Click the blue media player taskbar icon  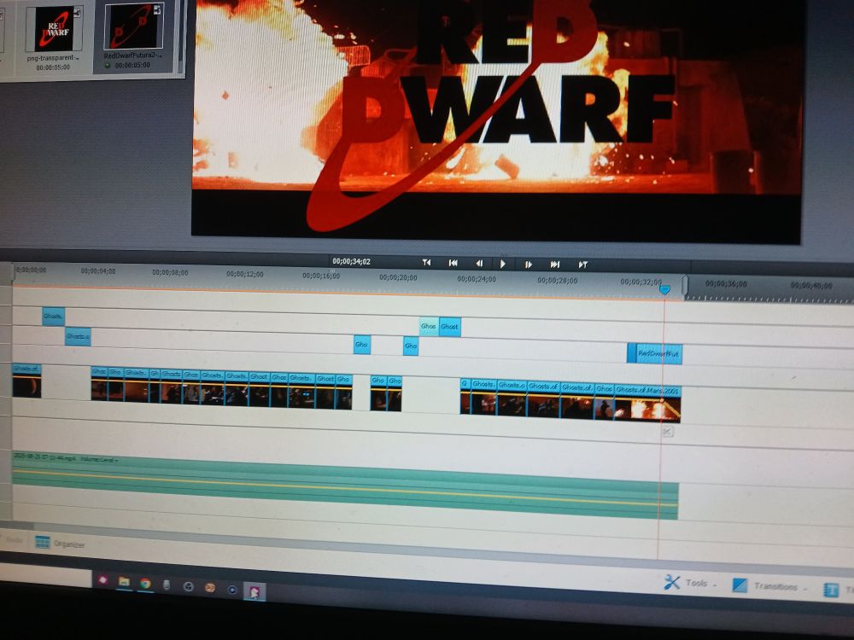(232, 590)
